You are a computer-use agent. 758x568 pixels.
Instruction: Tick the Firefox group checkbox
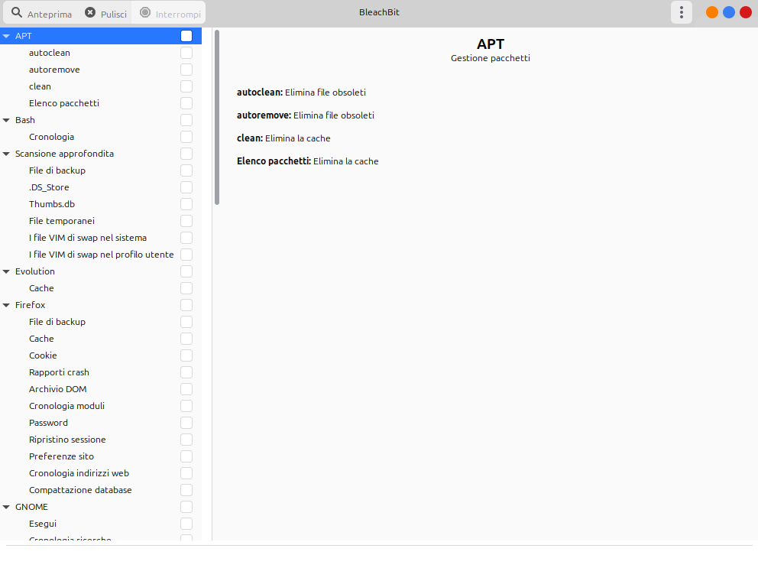pyautogui.click(x=186, y=305)
